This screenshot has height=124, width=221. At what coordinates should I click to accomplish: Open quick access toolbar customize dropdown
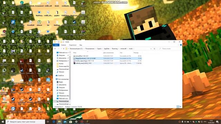coord(63,42)
